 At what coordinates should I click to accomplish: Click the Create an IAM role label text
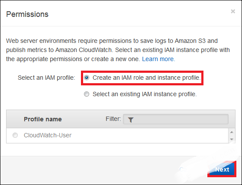click(x=147, y=78)
